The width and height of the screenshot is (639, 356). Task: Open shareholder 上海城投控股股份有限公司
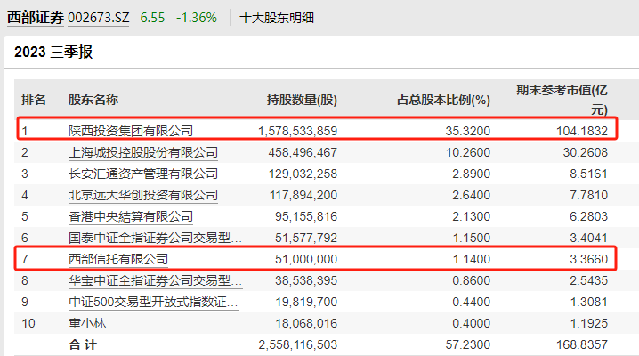point(143,152)
